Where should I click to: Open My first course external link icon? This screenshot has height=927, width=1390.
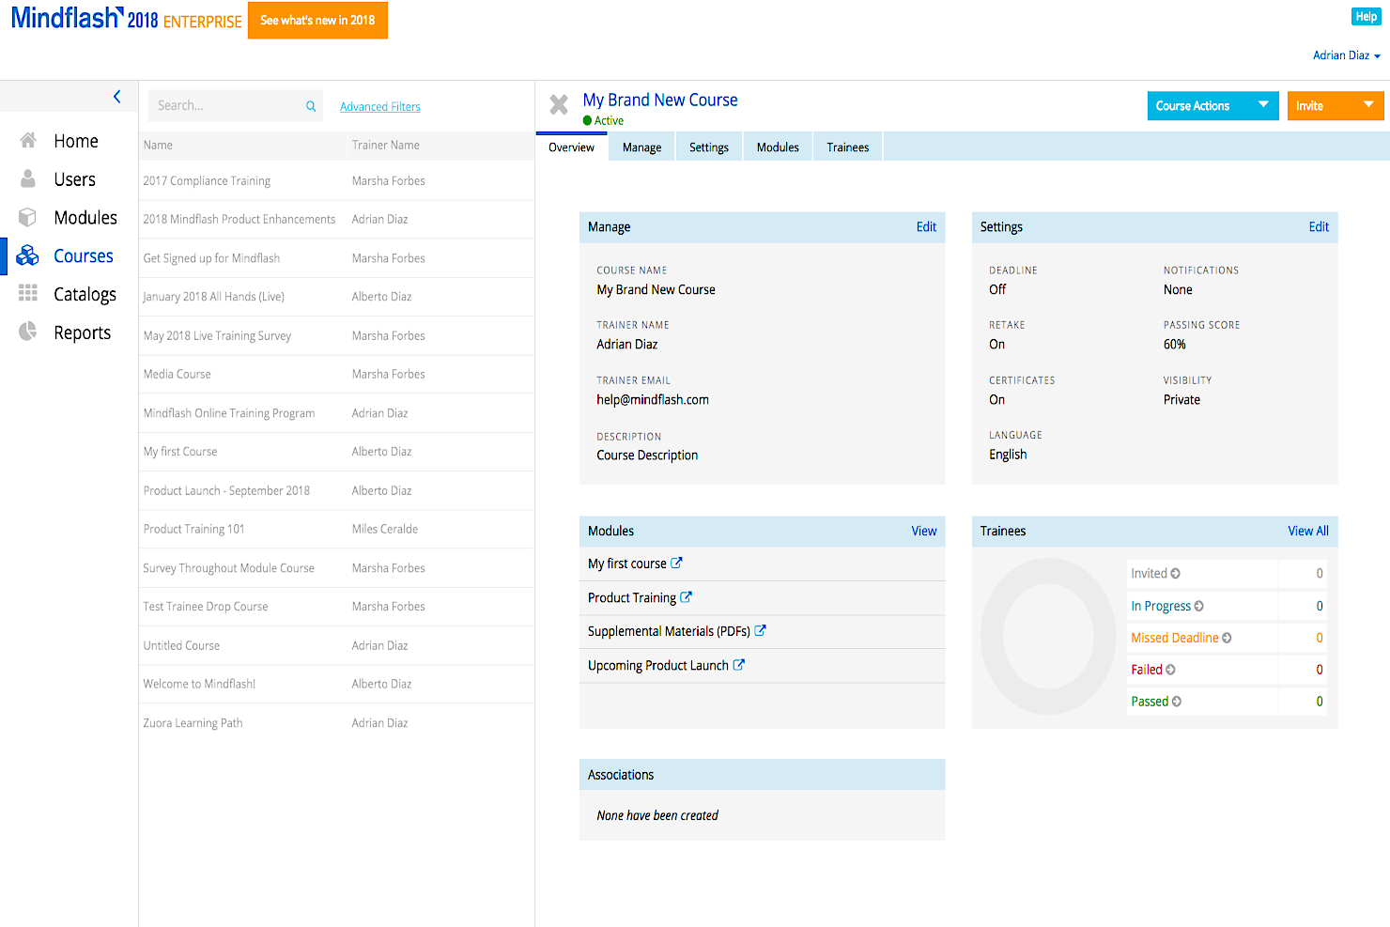click(676, 563)
